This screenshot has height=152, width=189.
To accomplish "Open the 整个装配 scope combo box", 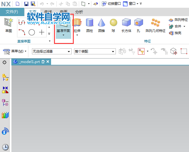I will point(95,51).
